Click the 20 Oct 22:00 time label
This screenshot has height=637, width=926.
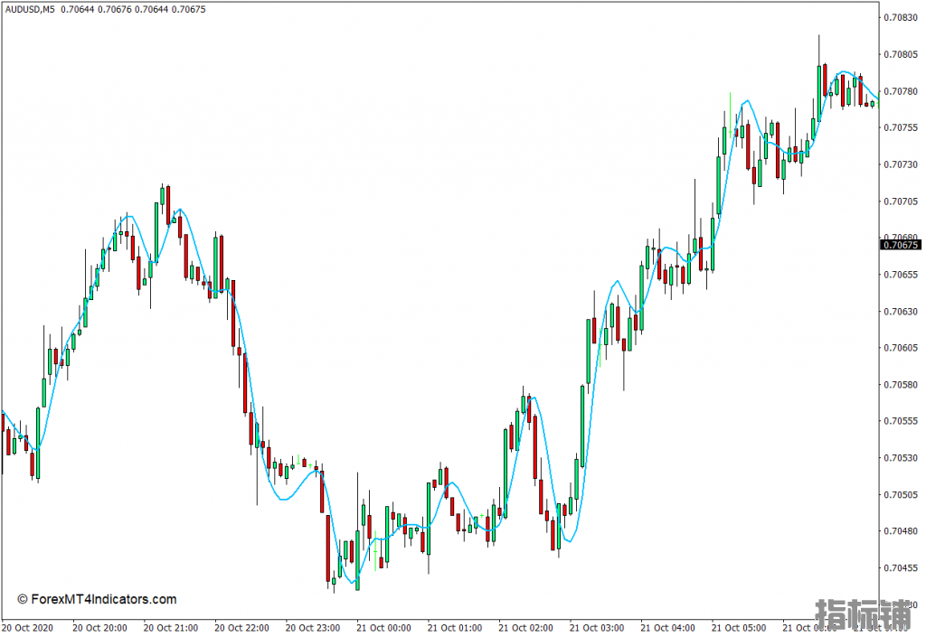(x=241, y=628)
